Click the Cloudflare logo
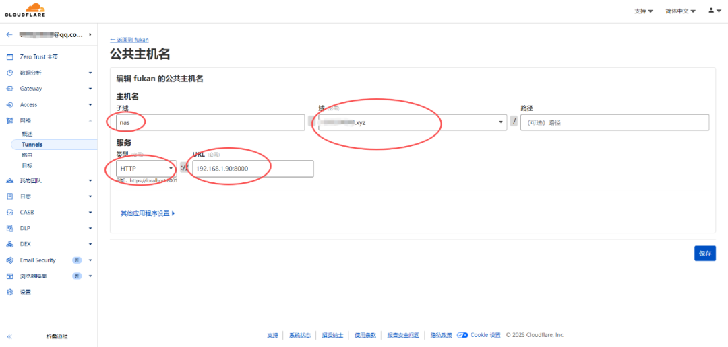The height and width of the screenshot is (347, 728). pyautogui.click(x=25, y=11)
